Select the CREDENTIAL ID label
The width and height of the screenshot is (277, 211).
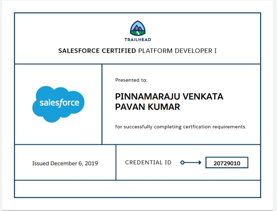(149, 162)
